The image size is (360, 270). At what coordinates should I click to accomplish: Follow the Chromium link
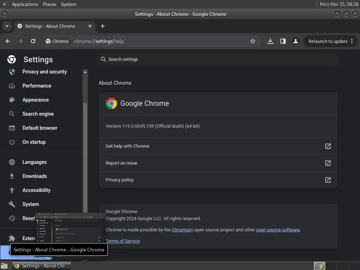click(182, 230)
